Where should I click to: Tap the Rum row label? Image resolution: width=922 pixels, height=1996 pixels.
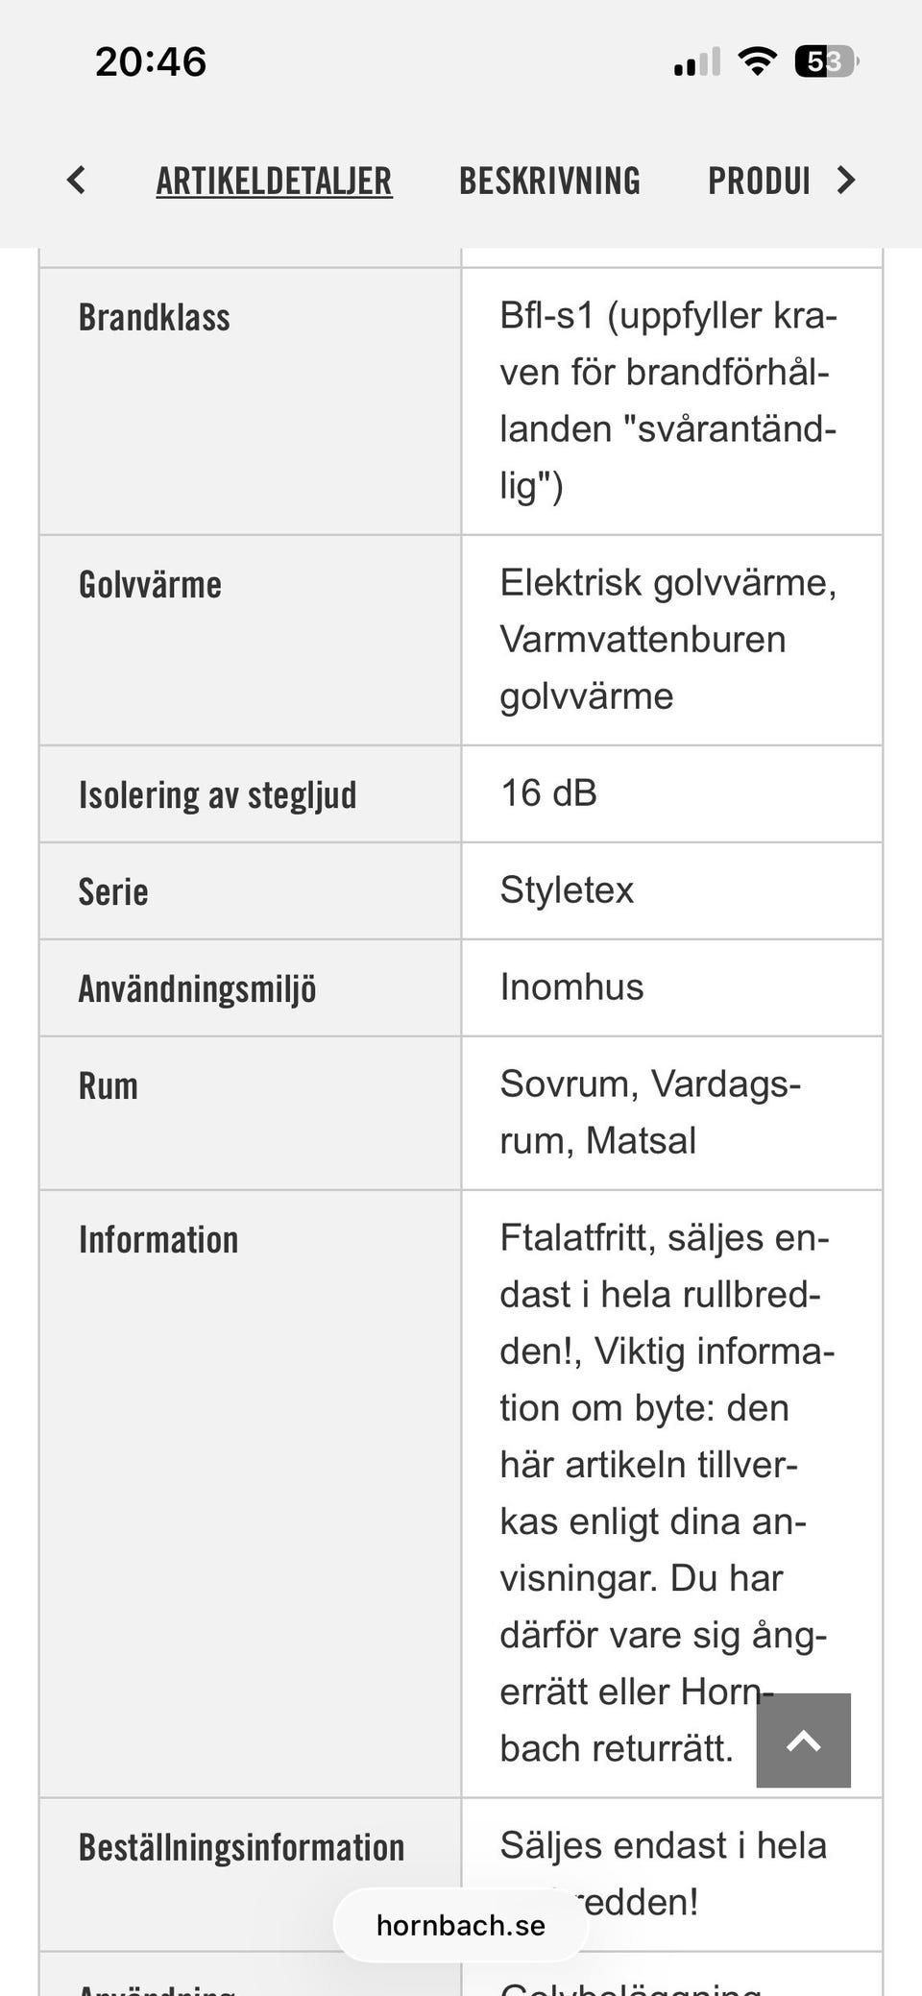(x=109, y=1086)
